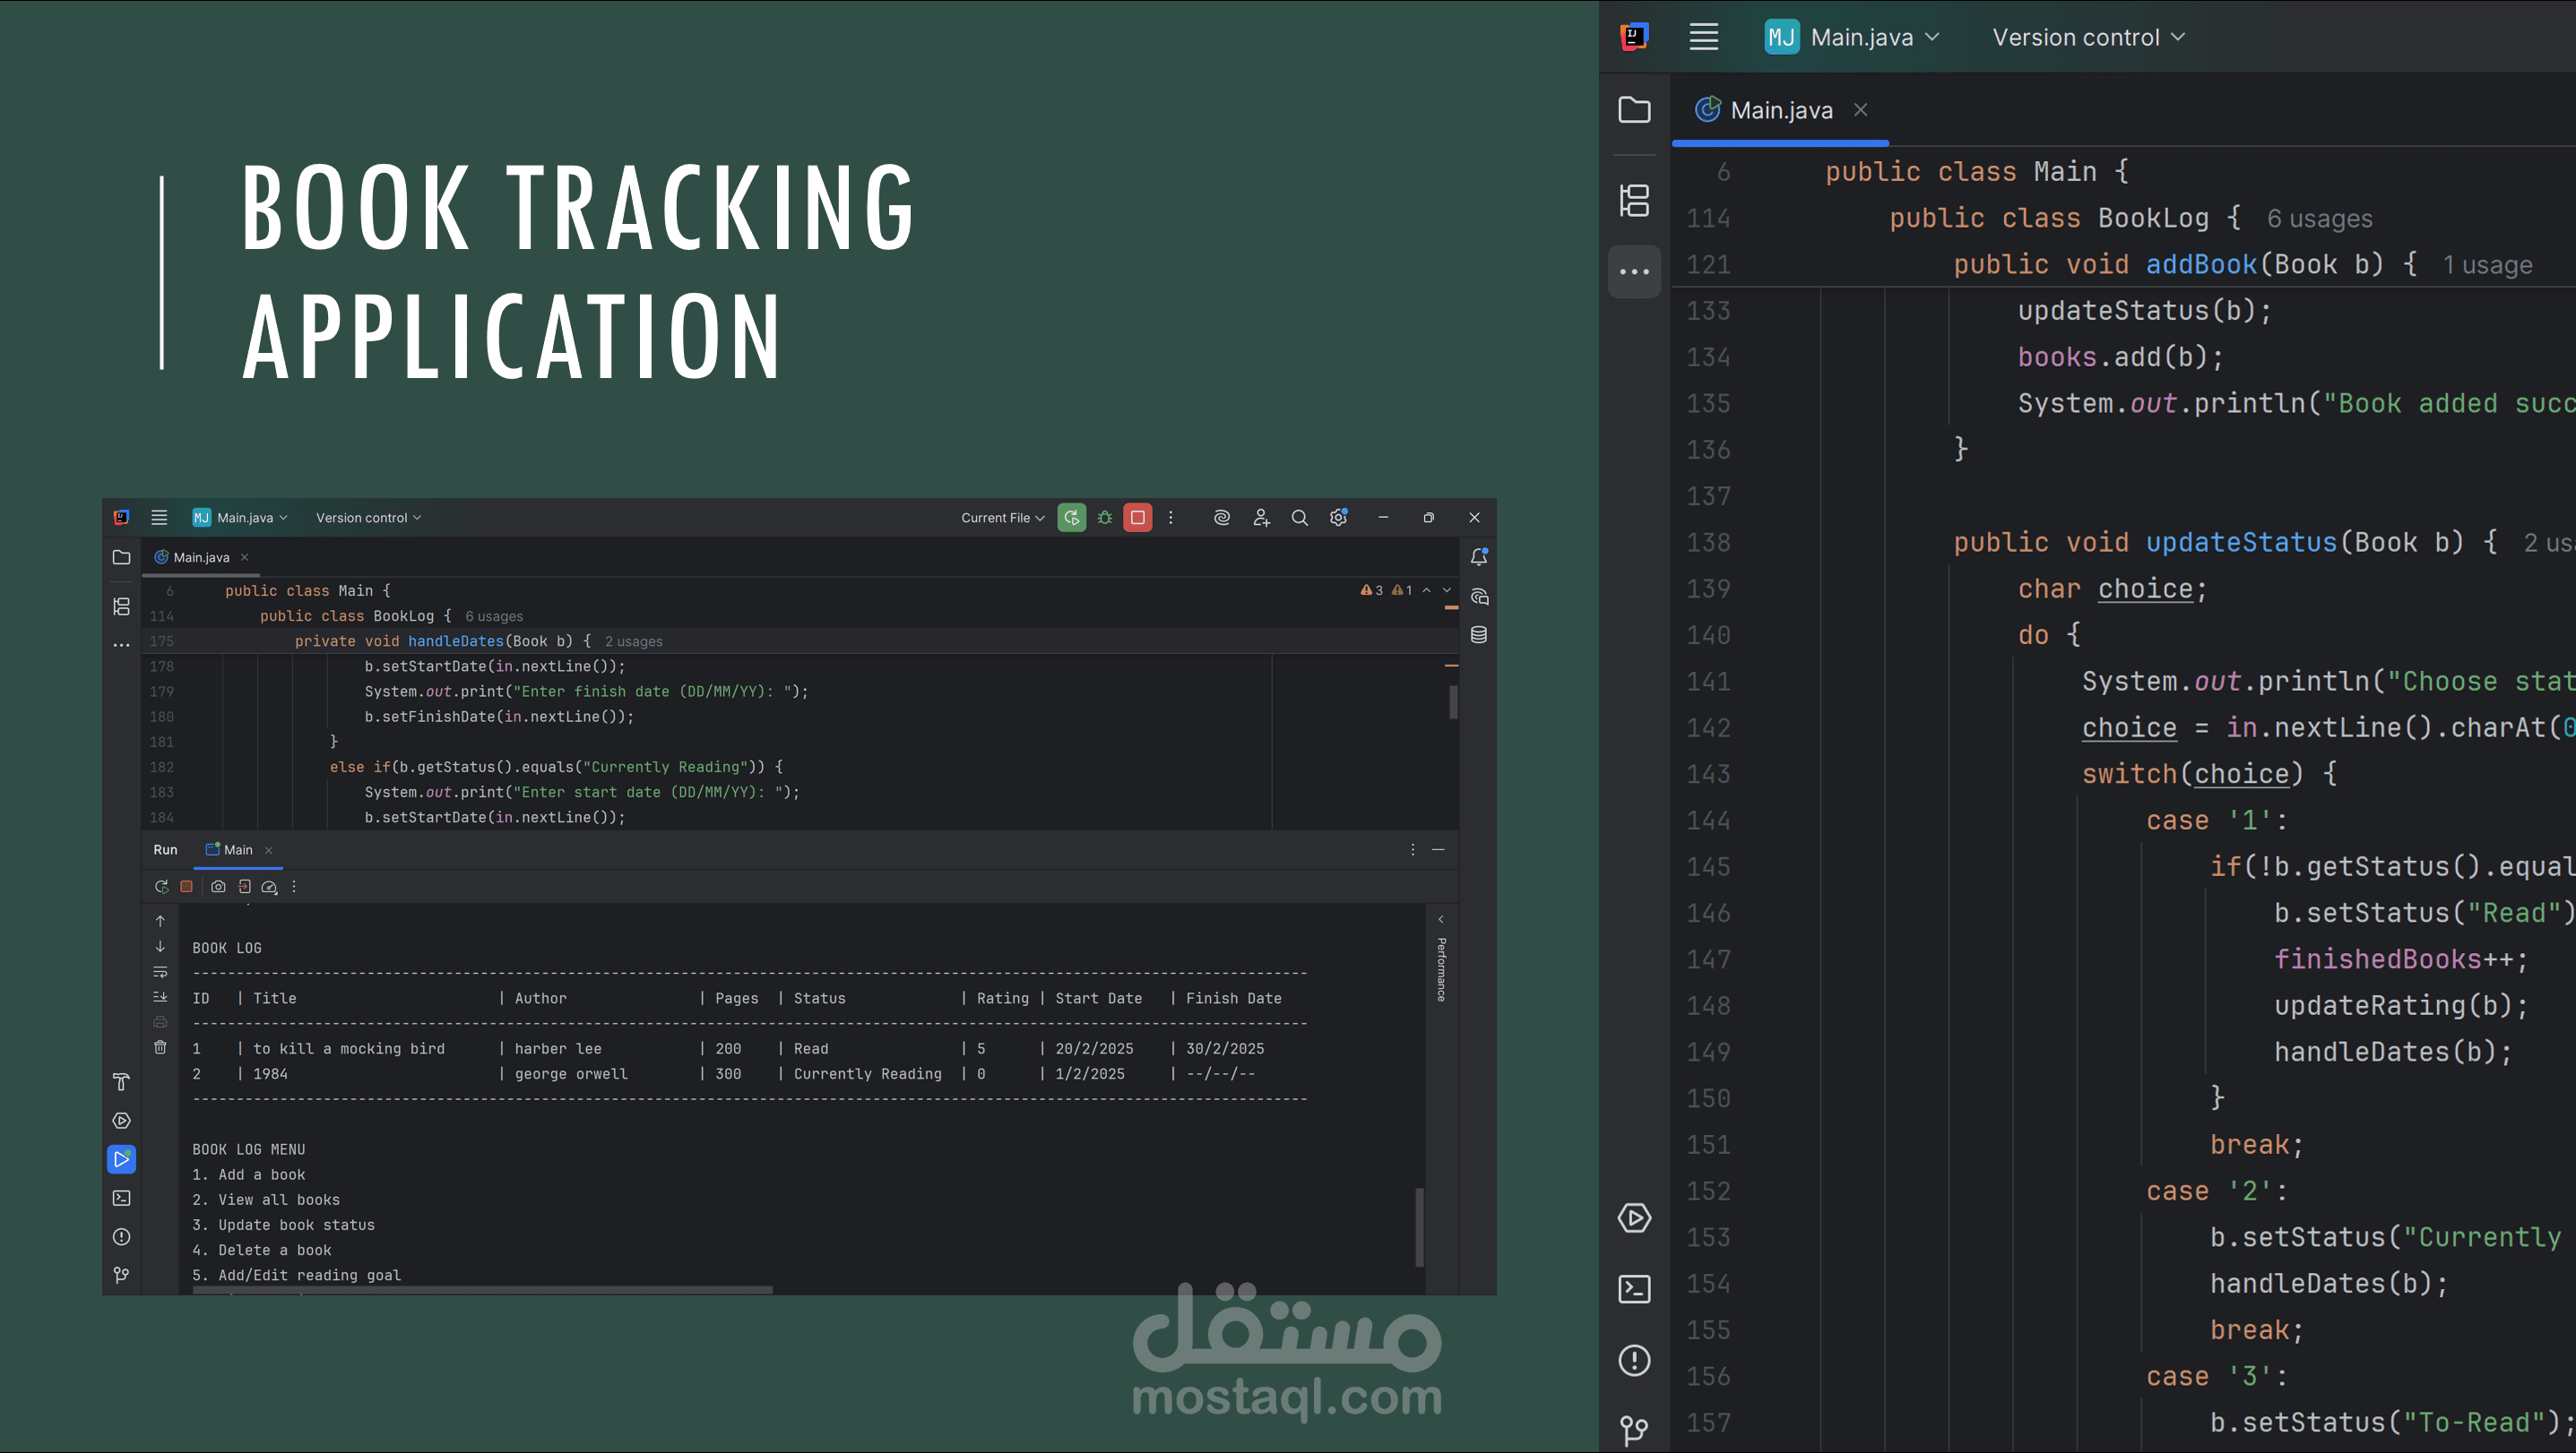This screenshot has width=2576, height=1453.
Task: Click the '2 usages' hint beside handleDates
Action: coord(633,641)
